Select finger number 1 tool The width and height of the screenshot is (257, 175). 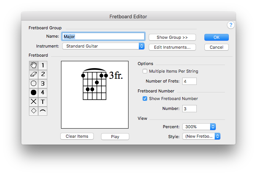pos(43,65)
